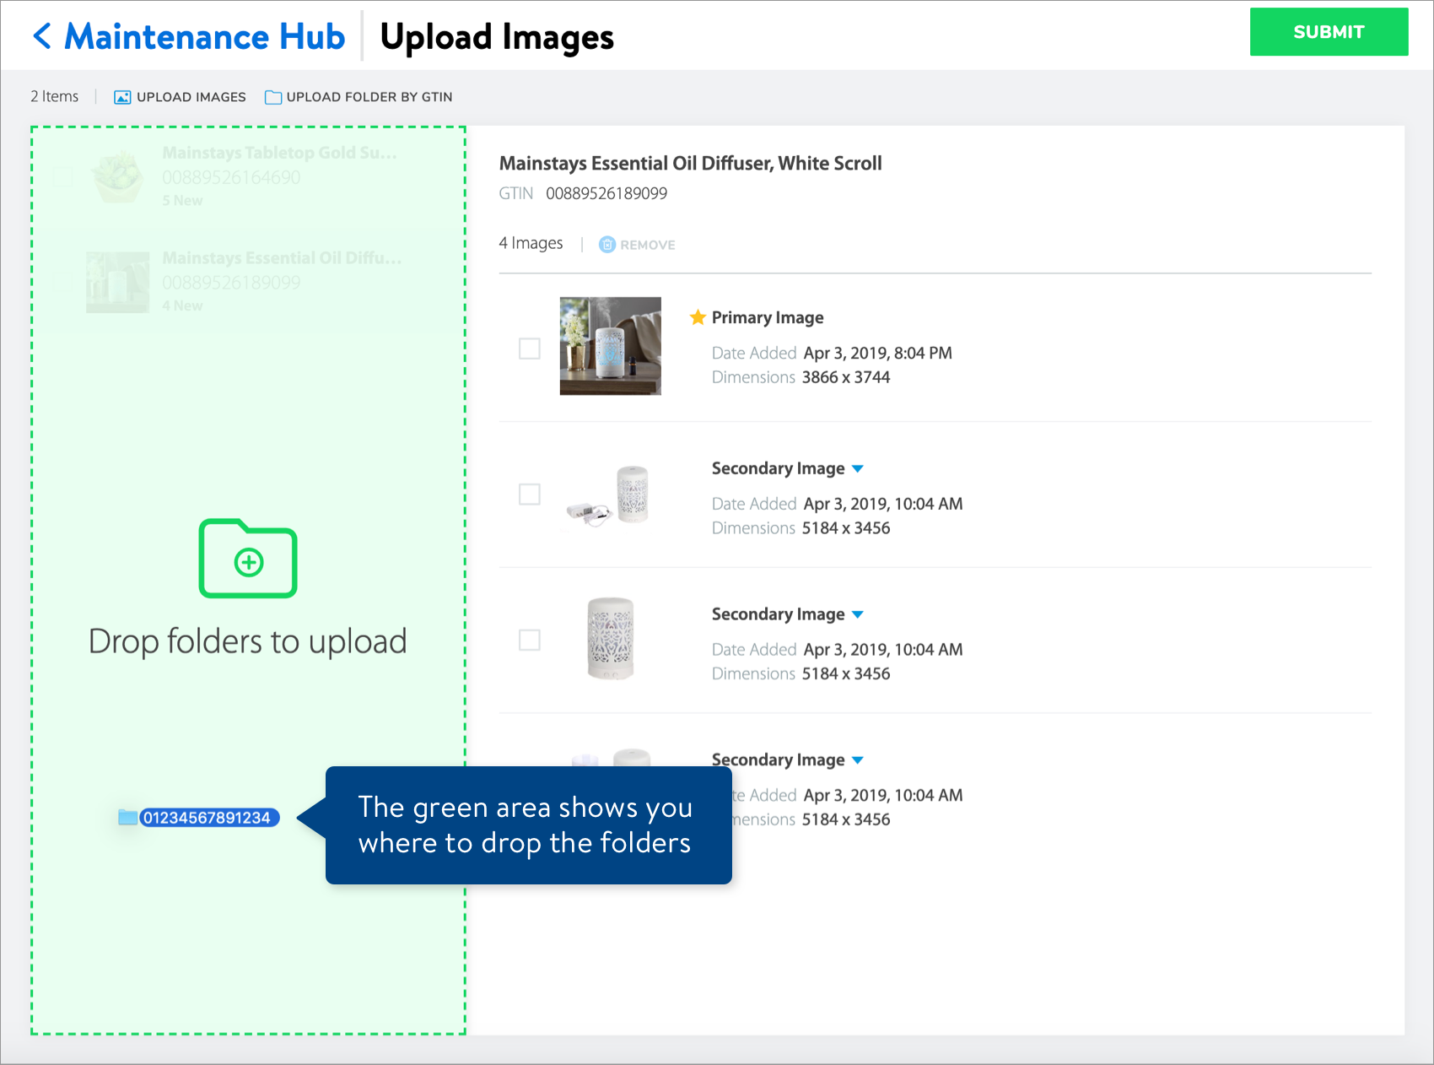Click the SUBMIT button
The width and height of the screenshot is (1434, 1065).
(x=1329, y=32)
